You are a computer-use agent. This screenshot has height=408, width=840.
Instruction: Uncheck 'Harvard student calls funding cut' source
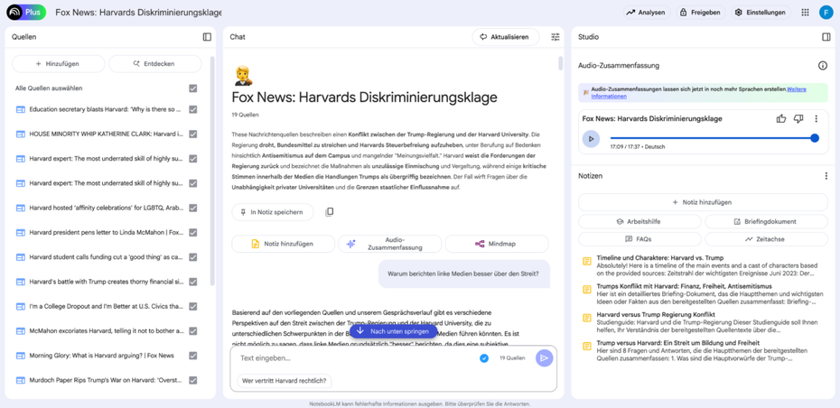193,257
